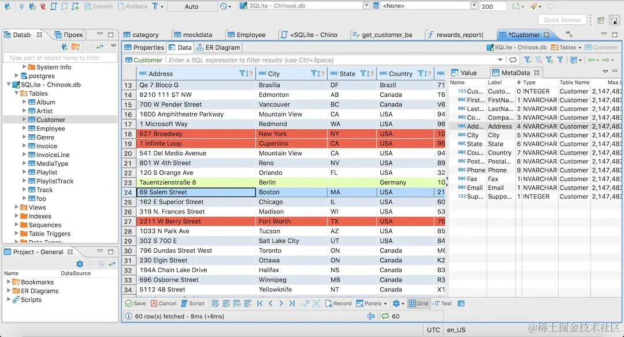Open the SQL Editor icon in main toolbar
This screenshot has width=624, height=337.
pyautogui.click(x=53, y=6)
